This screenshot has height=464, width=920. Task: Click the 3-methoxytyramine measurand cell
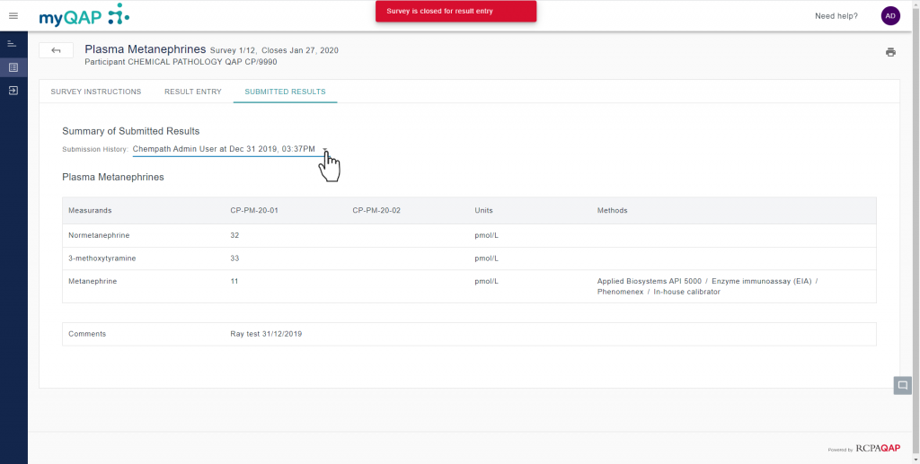point(102,258)
